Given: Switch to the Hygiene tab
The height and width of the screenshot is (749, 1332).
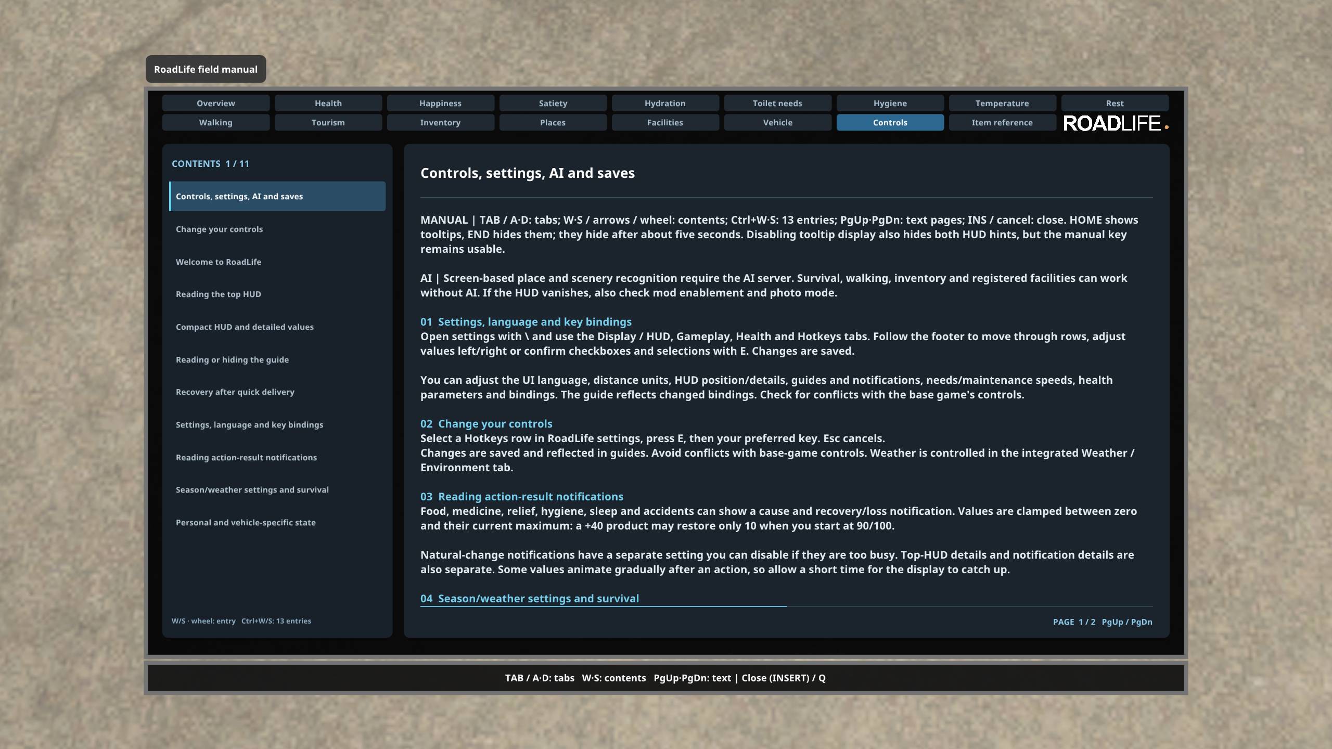Looking at the screenshot, I should click(x=890, y=103).
